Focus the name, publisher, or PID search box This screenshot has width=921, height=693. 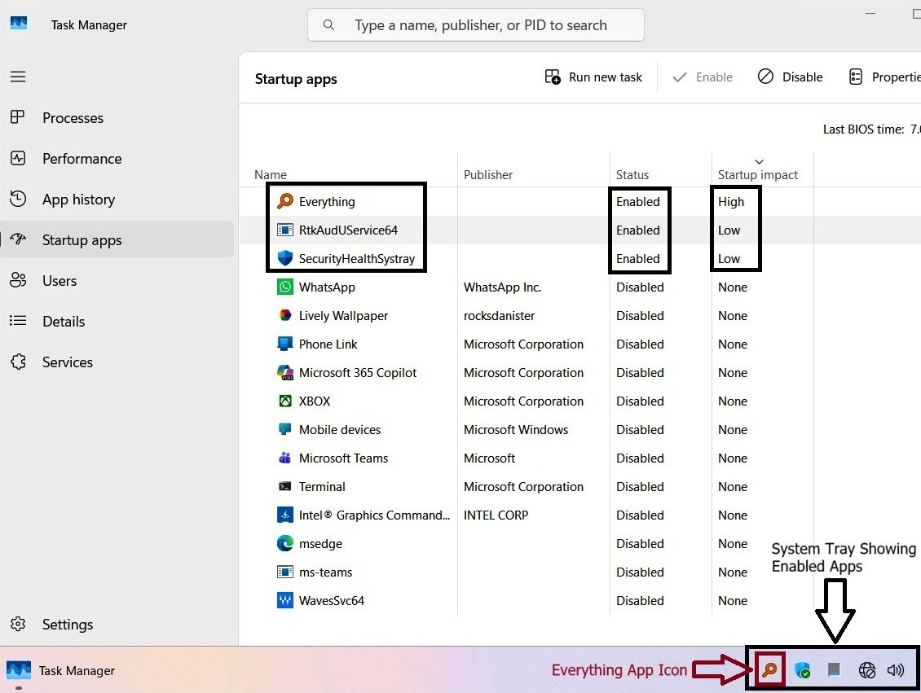476,24
